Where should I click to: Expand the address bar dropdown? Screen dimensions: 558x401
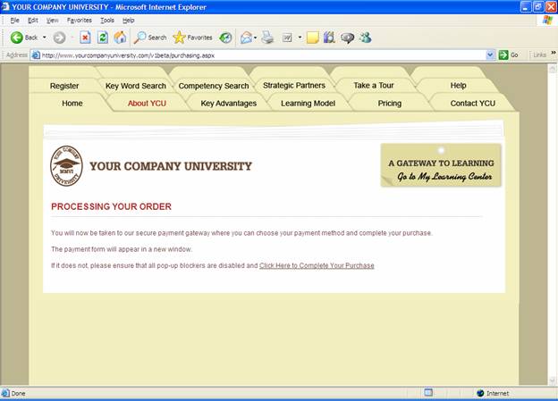[x=490, y=54]
